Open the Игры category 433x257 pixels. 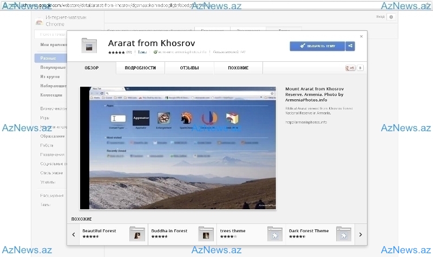tap(44, 118)
